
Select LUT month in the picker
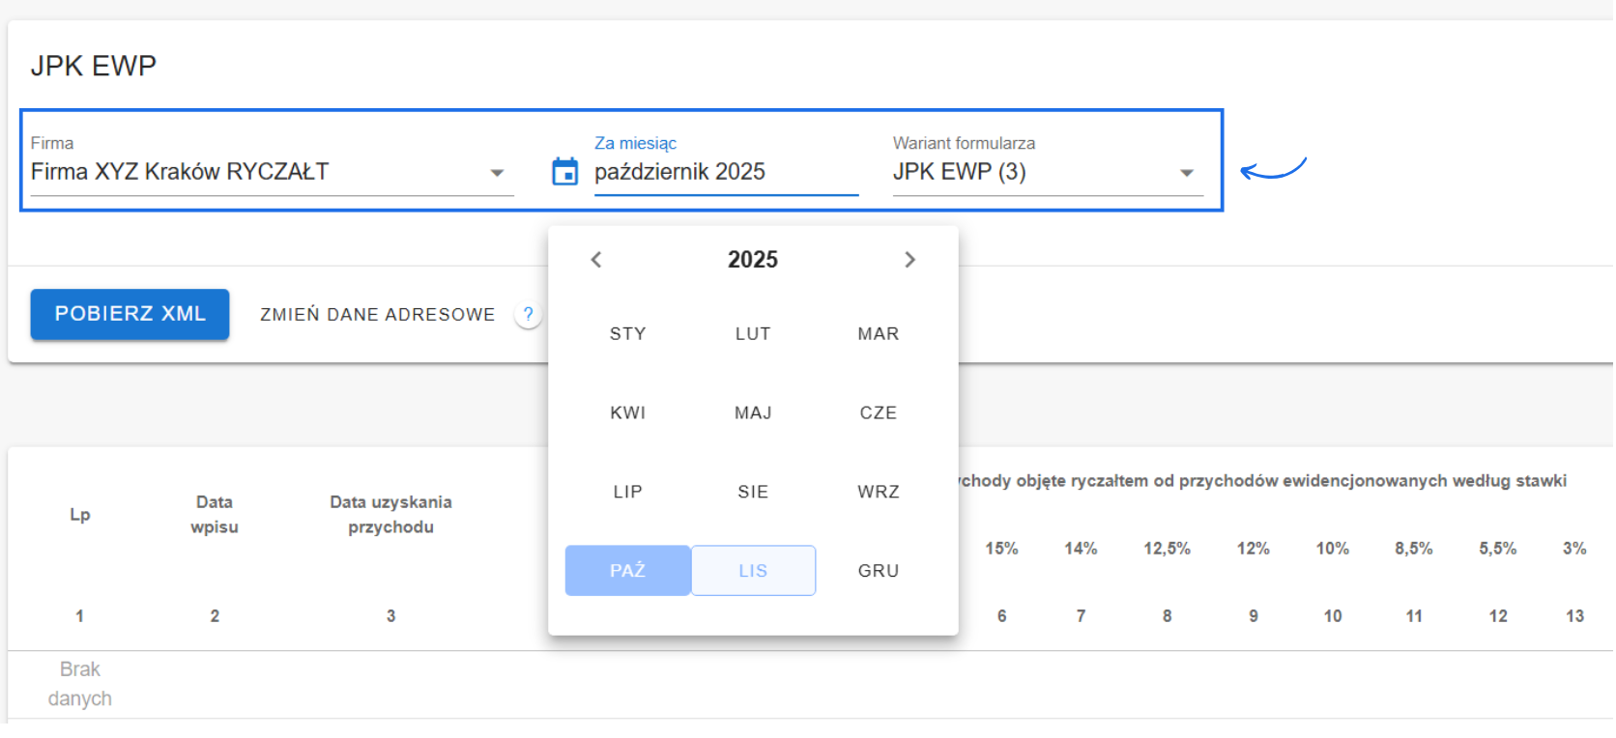(x=753, y=334)
